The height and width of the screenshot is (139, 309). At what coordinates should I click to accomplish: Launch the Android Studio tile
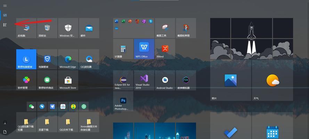pos(165,80)
